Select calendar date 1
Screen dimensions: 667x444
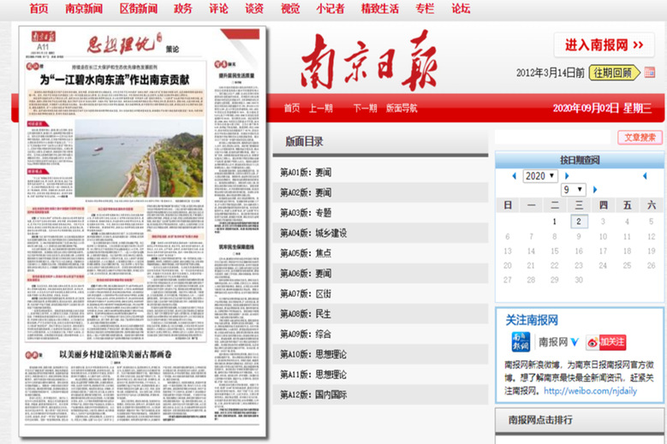point(554,222)
